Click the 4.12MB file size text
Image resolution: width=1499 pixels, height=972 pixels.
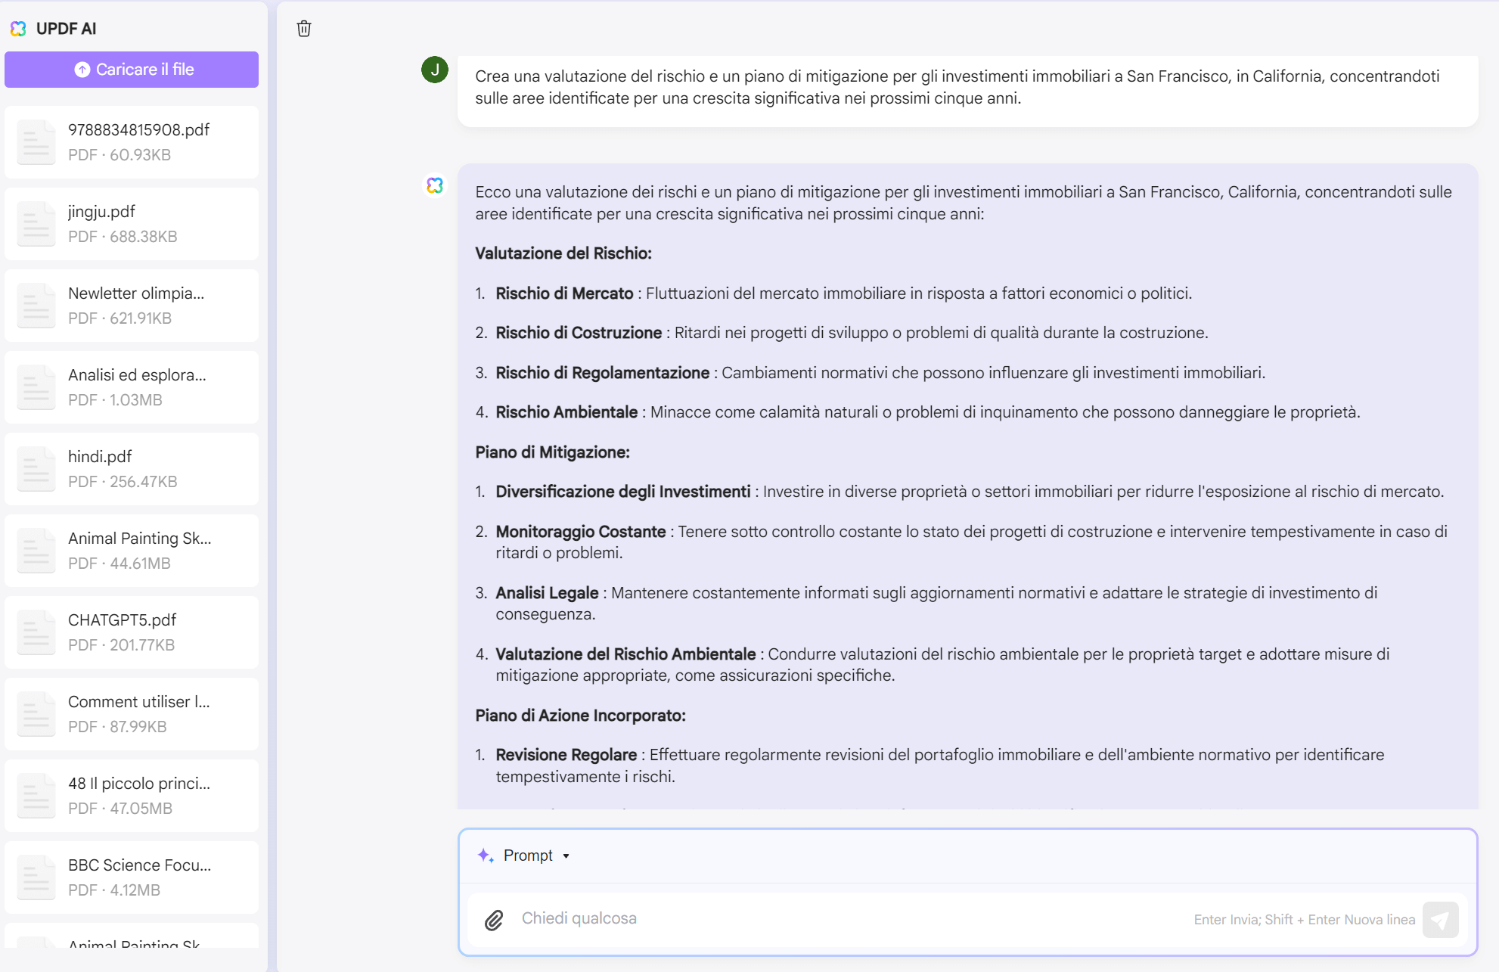click(135, 890)
